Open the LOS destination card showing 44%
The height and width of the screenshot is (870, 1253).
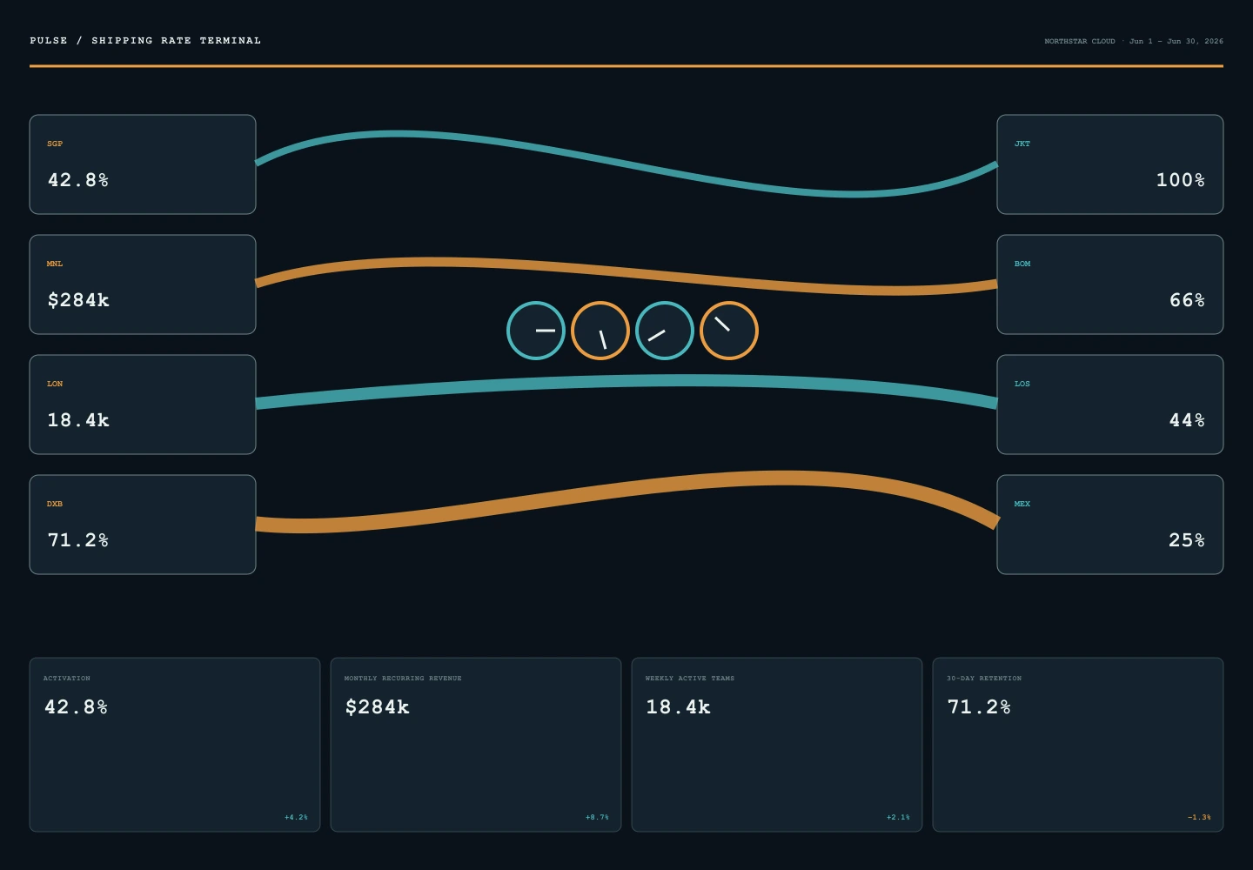click(x=1110, y=405)
